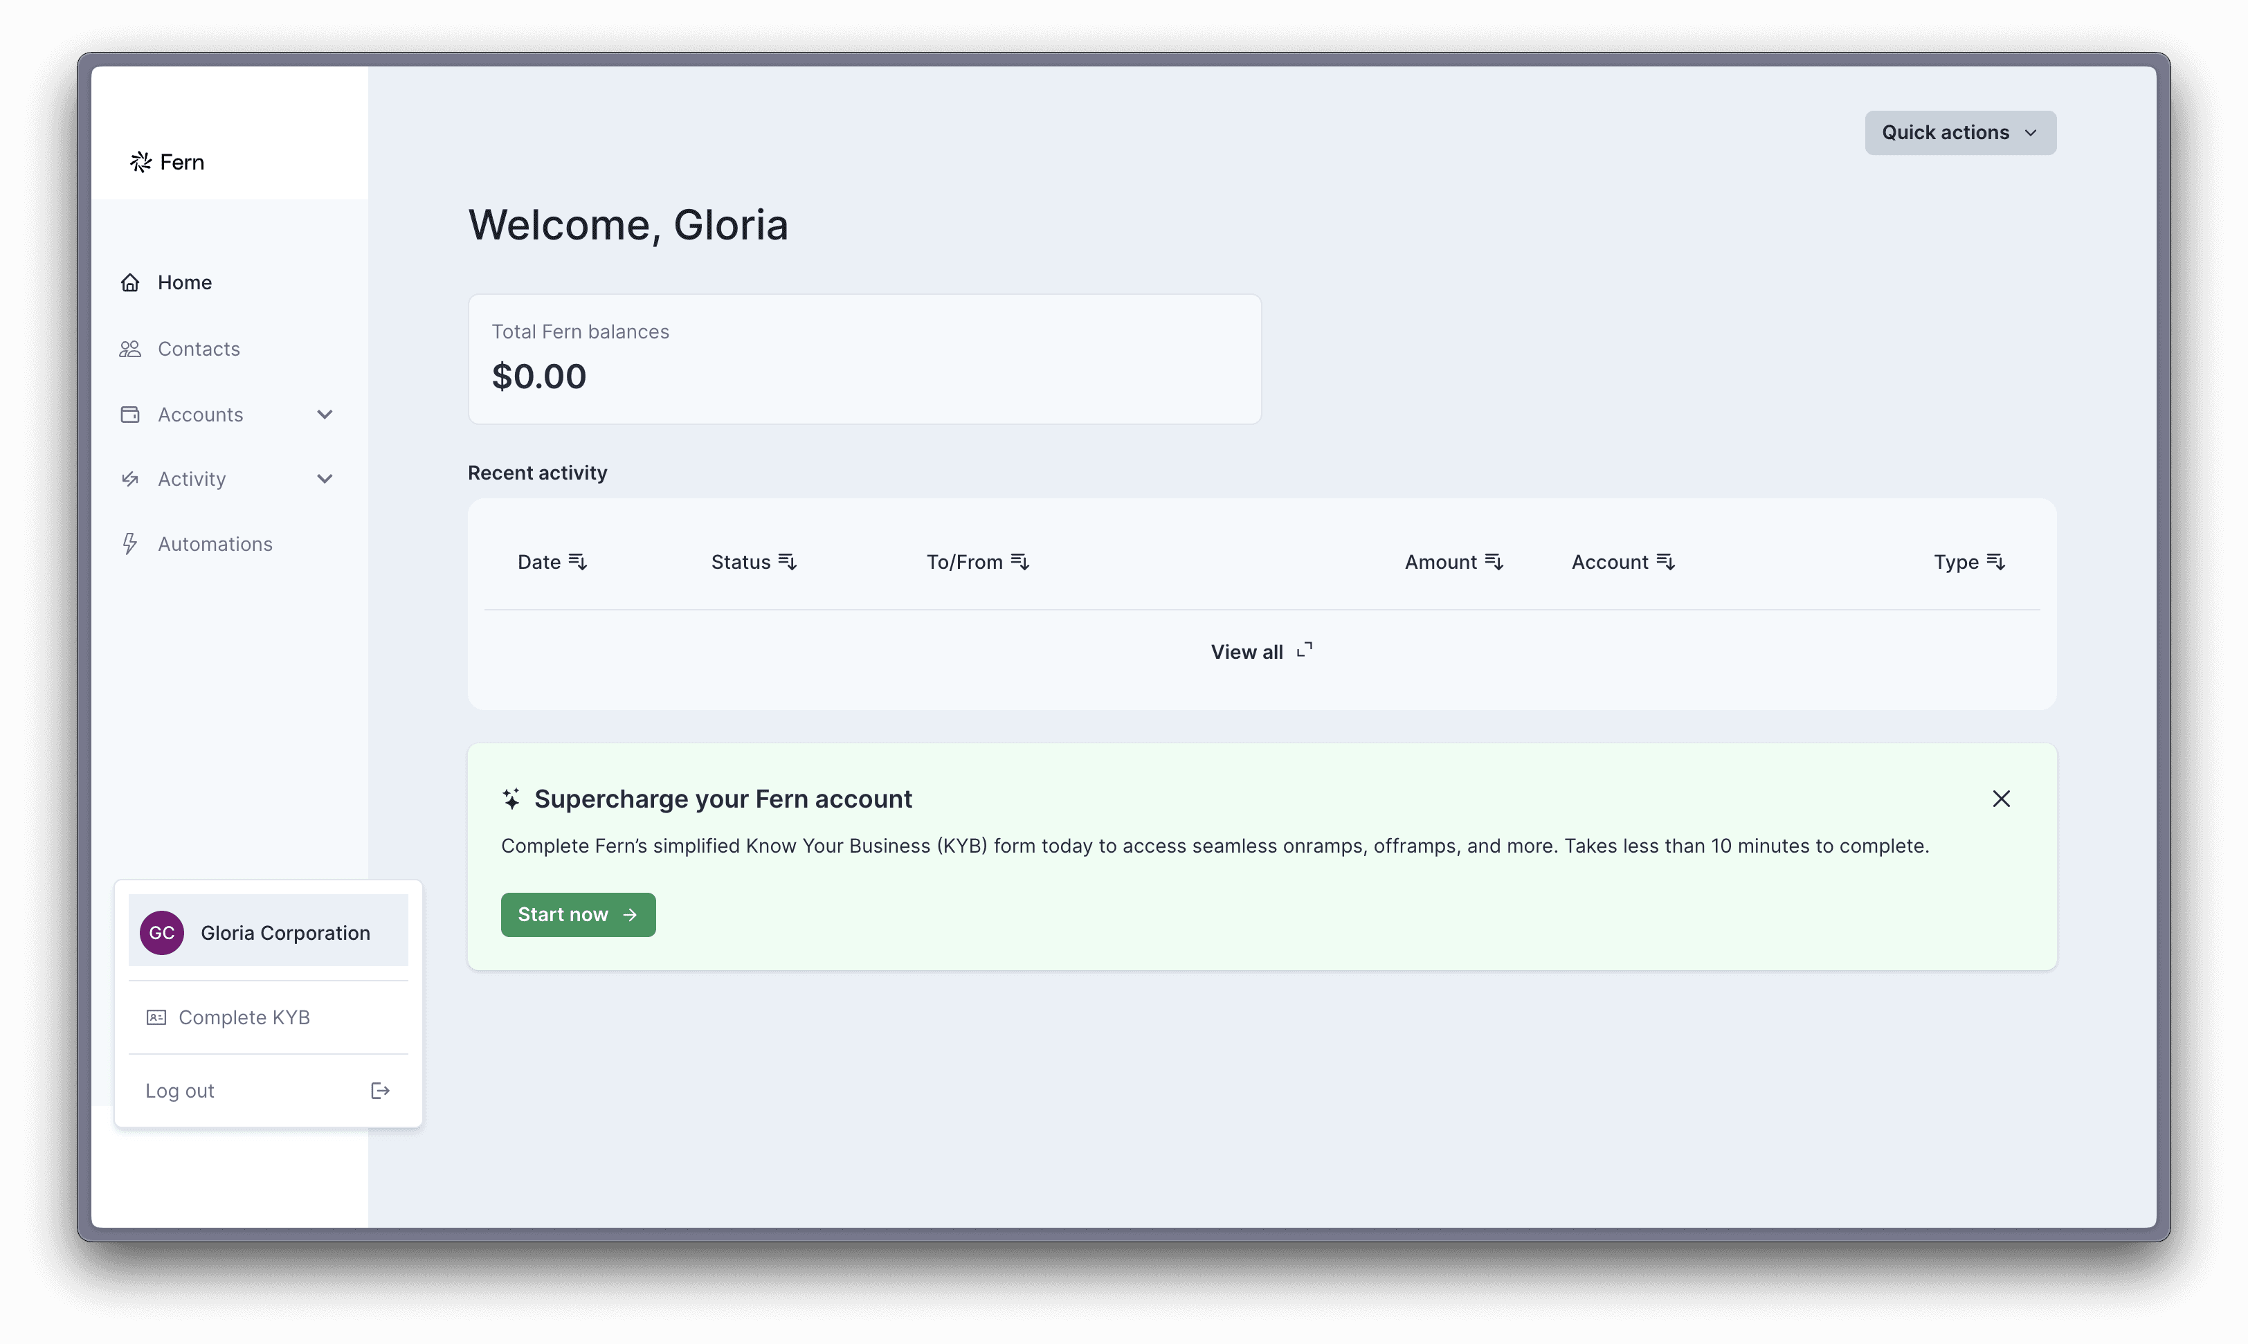The height and width of the screenshot is (1344, 2248).
Task: Click Start now button for KYB form
Action: (x=578, y=914)
